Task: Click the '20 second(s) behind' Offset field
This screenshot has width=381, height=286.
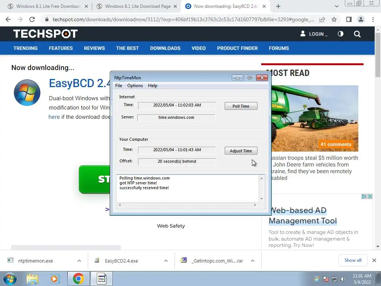Action: tap(177, 162)
